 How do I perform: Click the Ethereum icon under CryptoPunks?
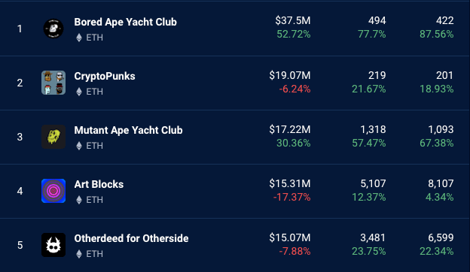pyautogui.click(x=79, y=92)
